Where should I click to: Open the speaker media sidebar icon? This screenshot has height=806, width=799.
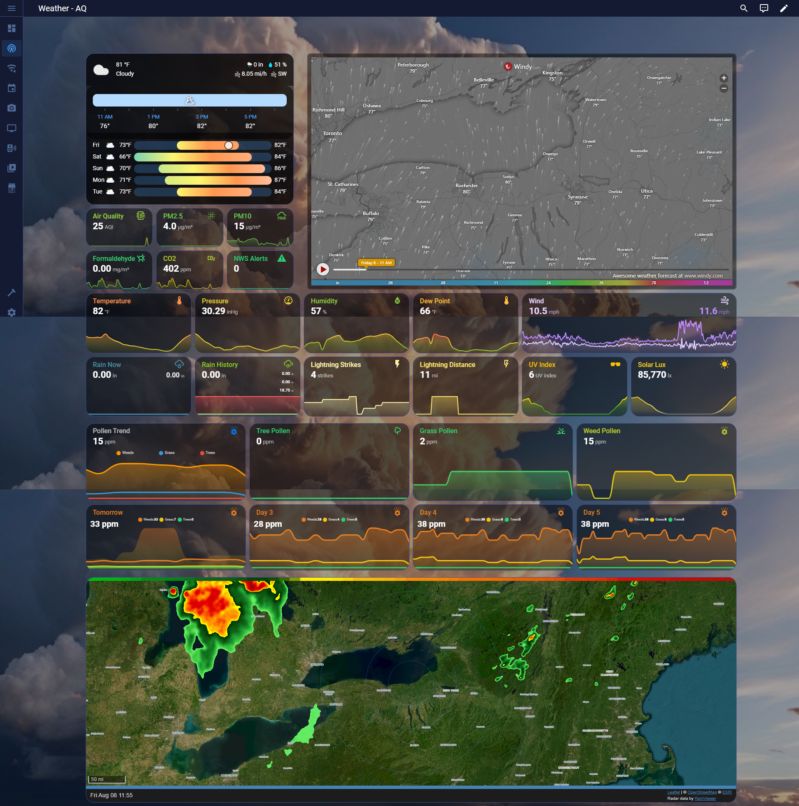coord(12,148)
